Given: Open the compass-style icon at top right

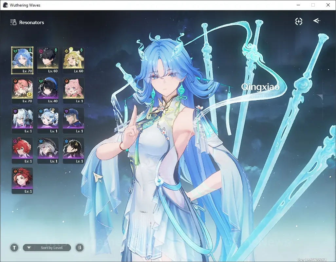Looking at the screenshot, I should (x=298, y=21).
